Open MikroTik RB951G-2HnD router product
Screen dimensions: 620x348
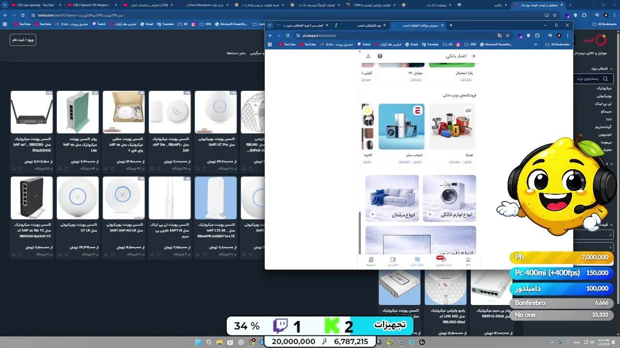pyautogui.click(x=492, y=302)
